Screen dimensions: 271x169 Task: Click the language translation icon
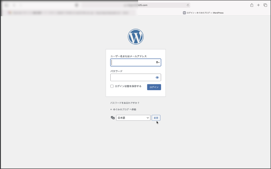(x=113, y=118)
